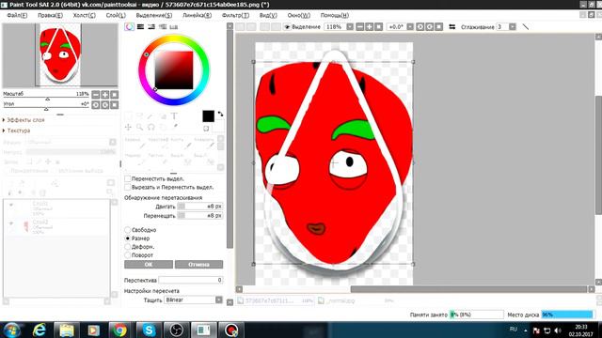Image resolution: width=602 pixels, height=338 pixels.
Task: Toggle the Выделение visibility eye
Action: [x=287, y=27]
